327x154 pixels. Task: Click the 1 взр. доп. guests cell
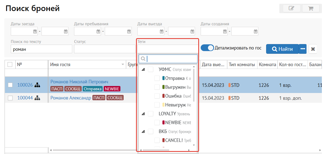(x=290, y=98)
